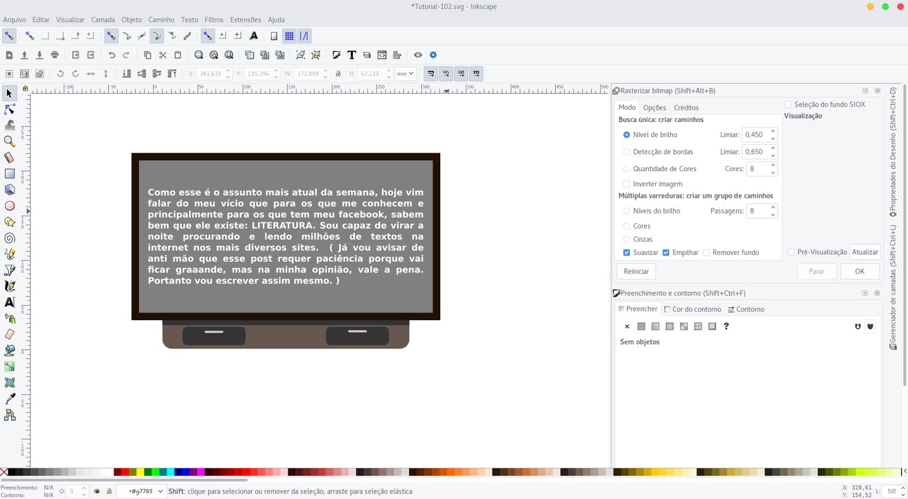The height and width of the screenshot is (499, 908).
Task: Switch to the Opções tab
Action: (654, 107)
